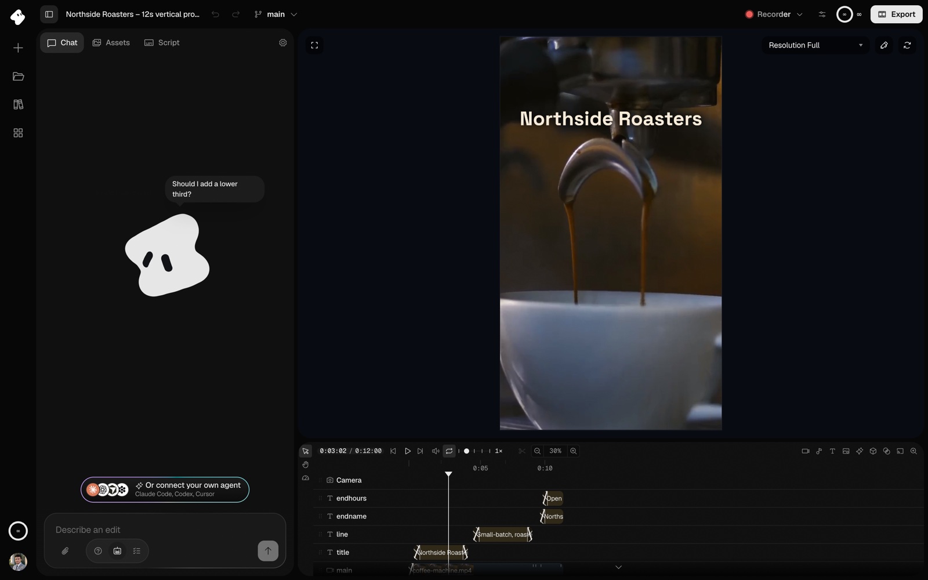Enter fullscreen preview mode
Viewport: 928px width, 580px height.
coord(314,45)
